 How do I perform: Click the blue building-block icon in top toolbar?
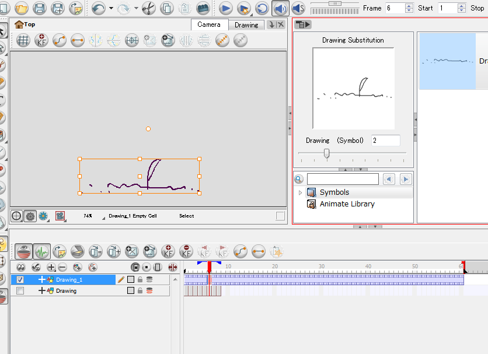(x=203, y=8)
